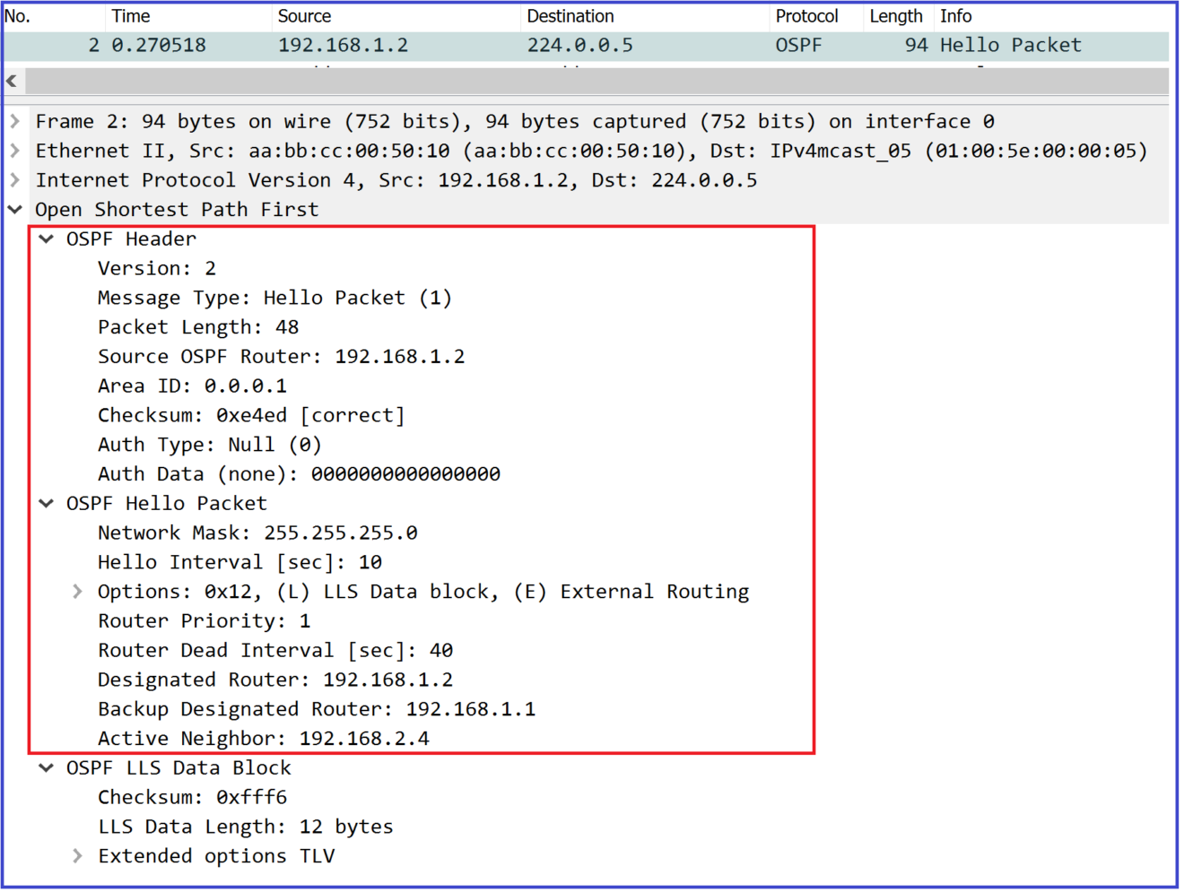Expand the Options 0x12 field
Image resolution: width=1184 pixels, height=892 pixels.
(x=76, y=591)
